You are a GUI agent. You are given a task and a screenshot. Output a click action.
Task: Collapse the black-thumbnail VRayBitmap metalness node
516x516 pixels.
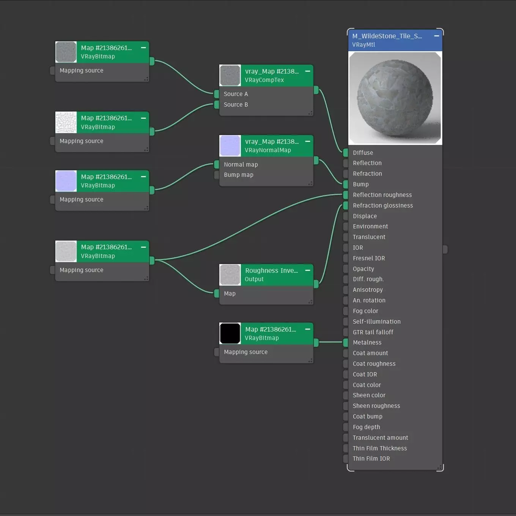click(308, 329)
